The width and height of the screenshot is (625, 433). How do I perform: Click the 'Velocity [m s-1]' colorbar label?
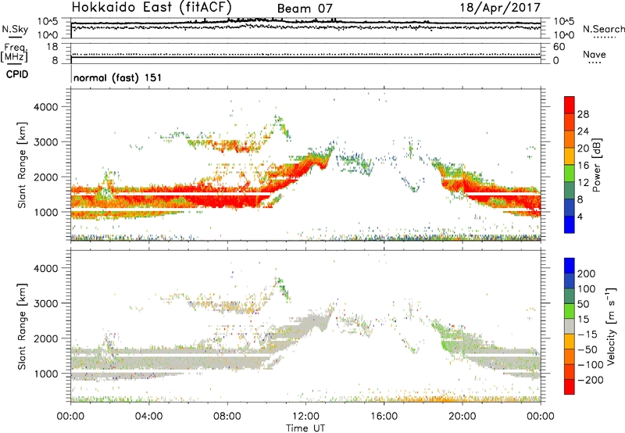coord(612,326)
